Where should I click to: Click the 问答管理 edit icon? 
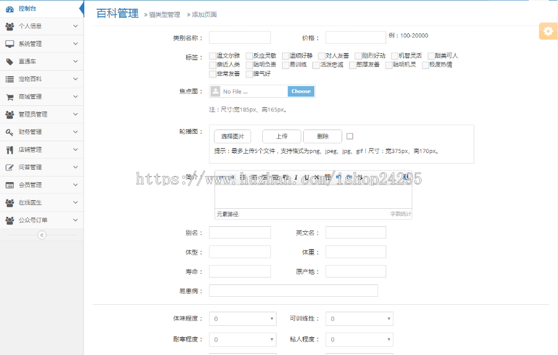[x=9, y=167]
